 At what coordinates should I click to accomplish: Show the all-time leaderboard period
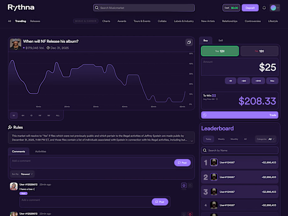point(245,139)
